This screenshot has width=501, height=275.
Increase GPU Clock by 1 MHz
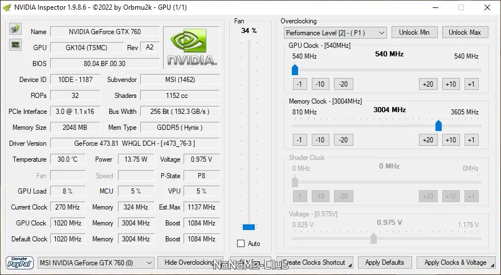(471, 84)
